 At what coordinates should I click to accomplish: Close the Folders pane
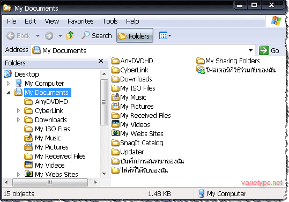pyautogui.click(x=101, y=61)
